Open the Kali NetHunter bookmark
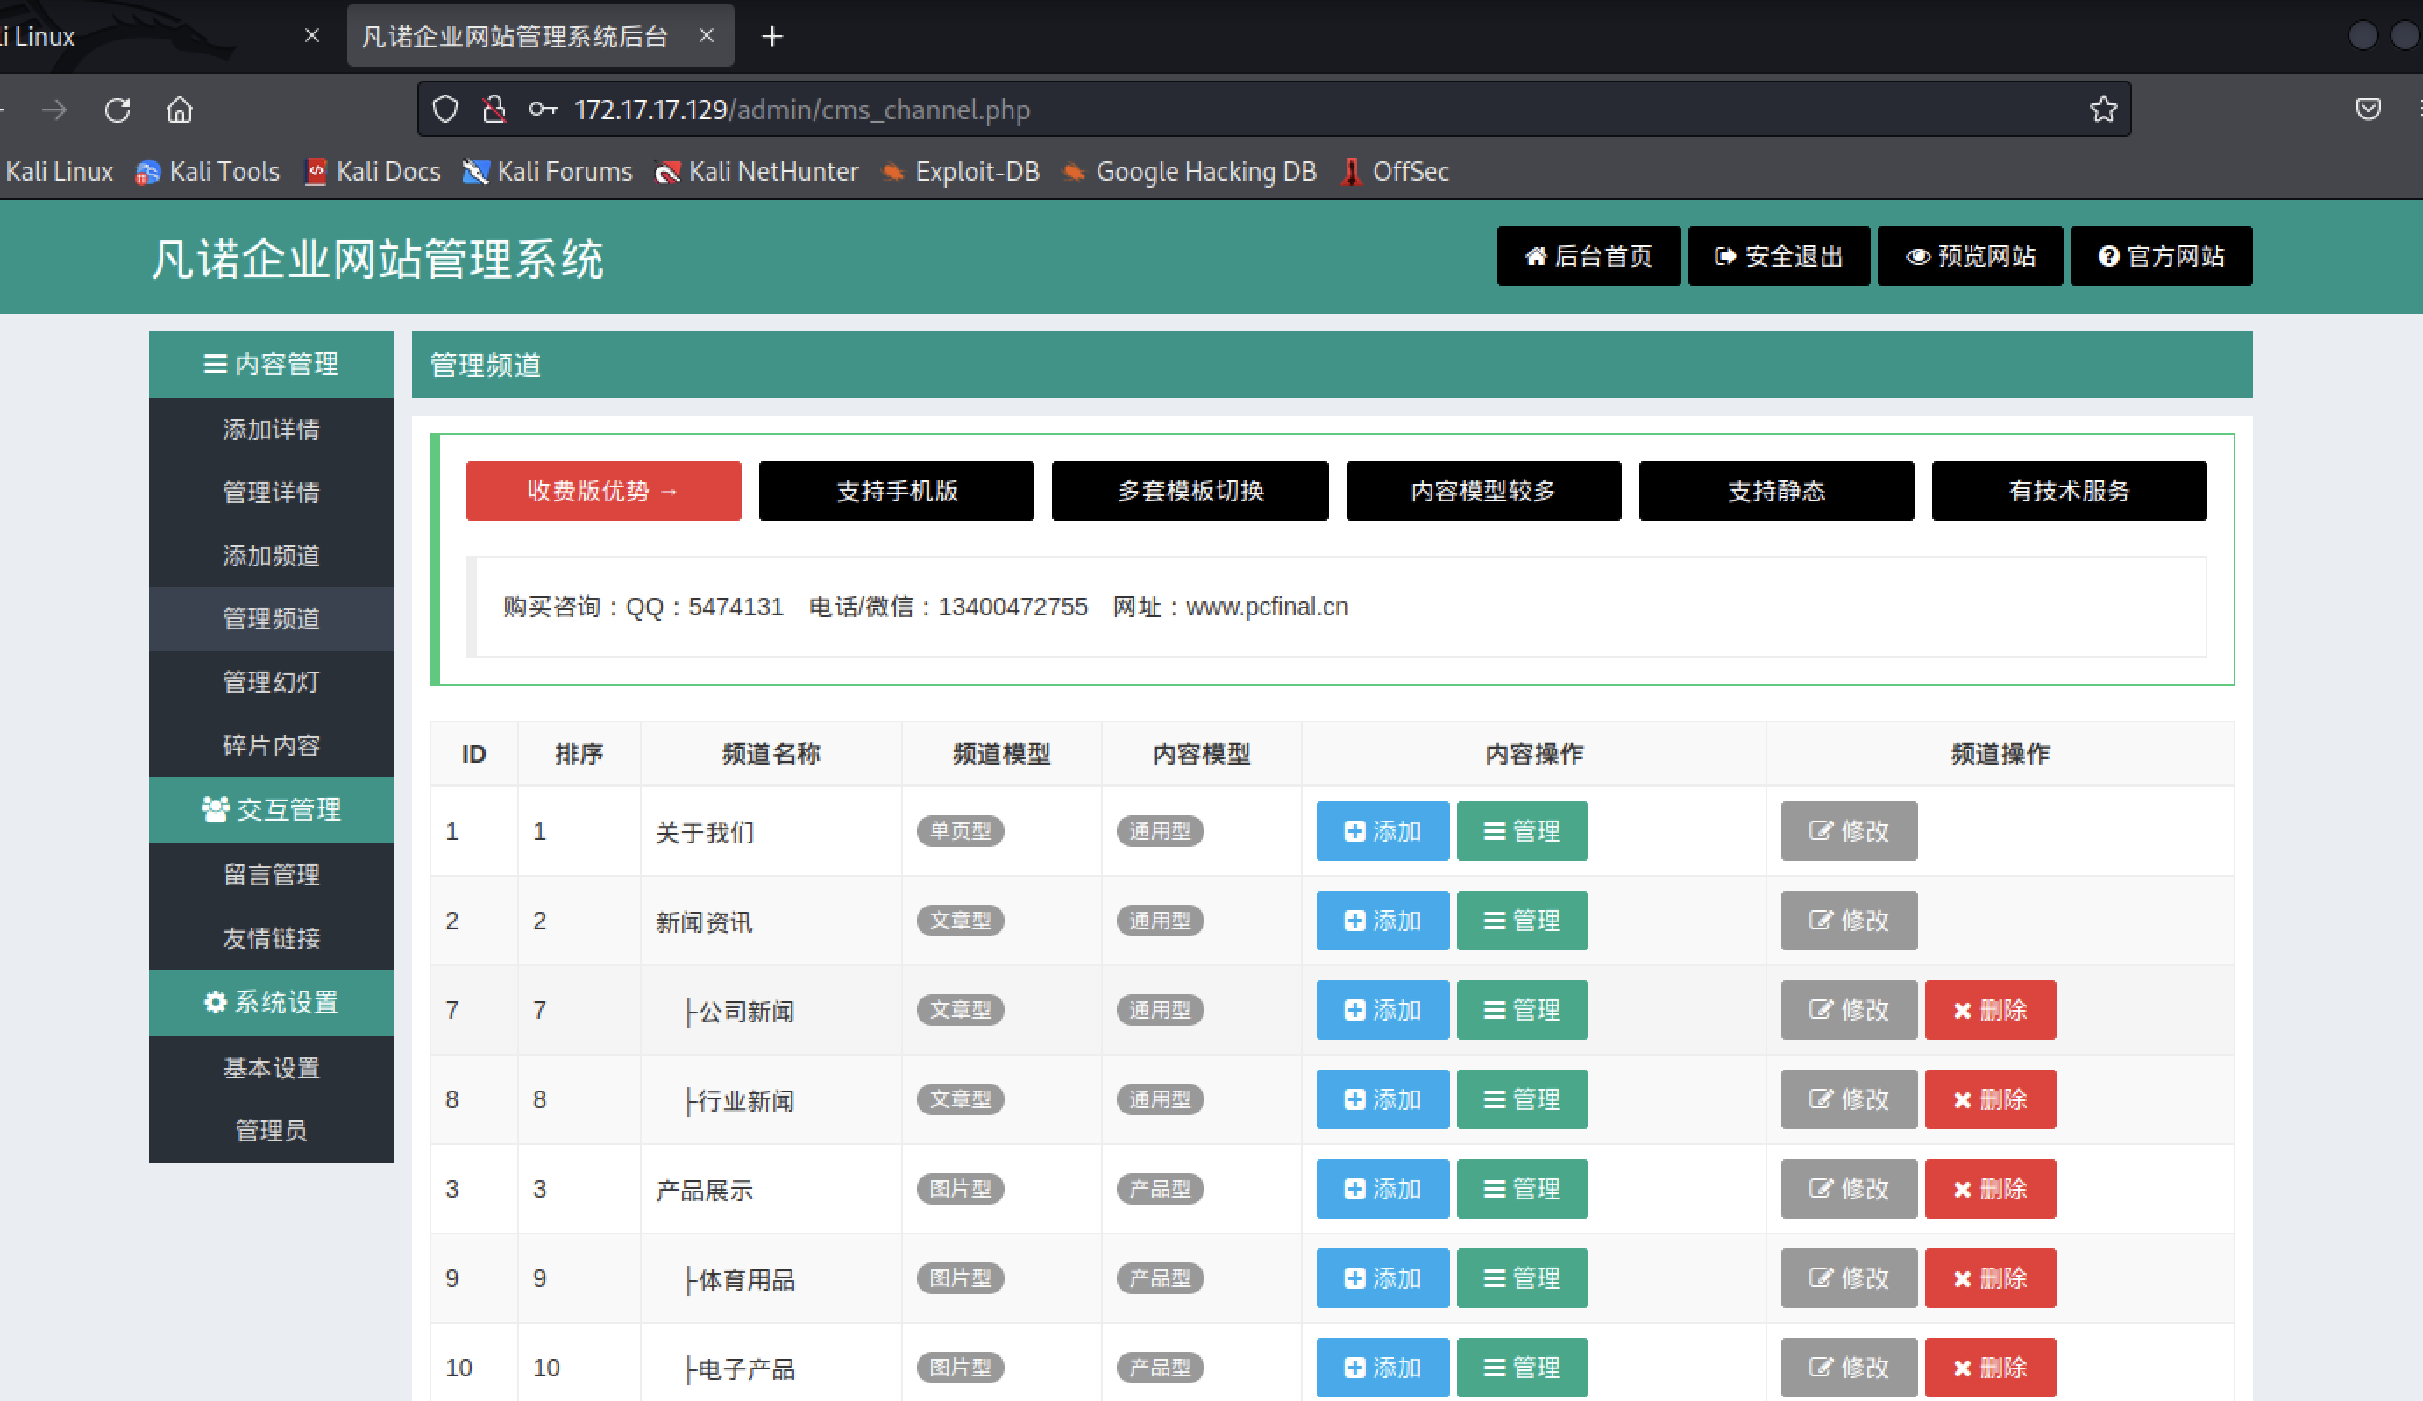Image resolution: width=2423 pixels, height=1401 pixels. pyautogui.click(x=756, y=171)
